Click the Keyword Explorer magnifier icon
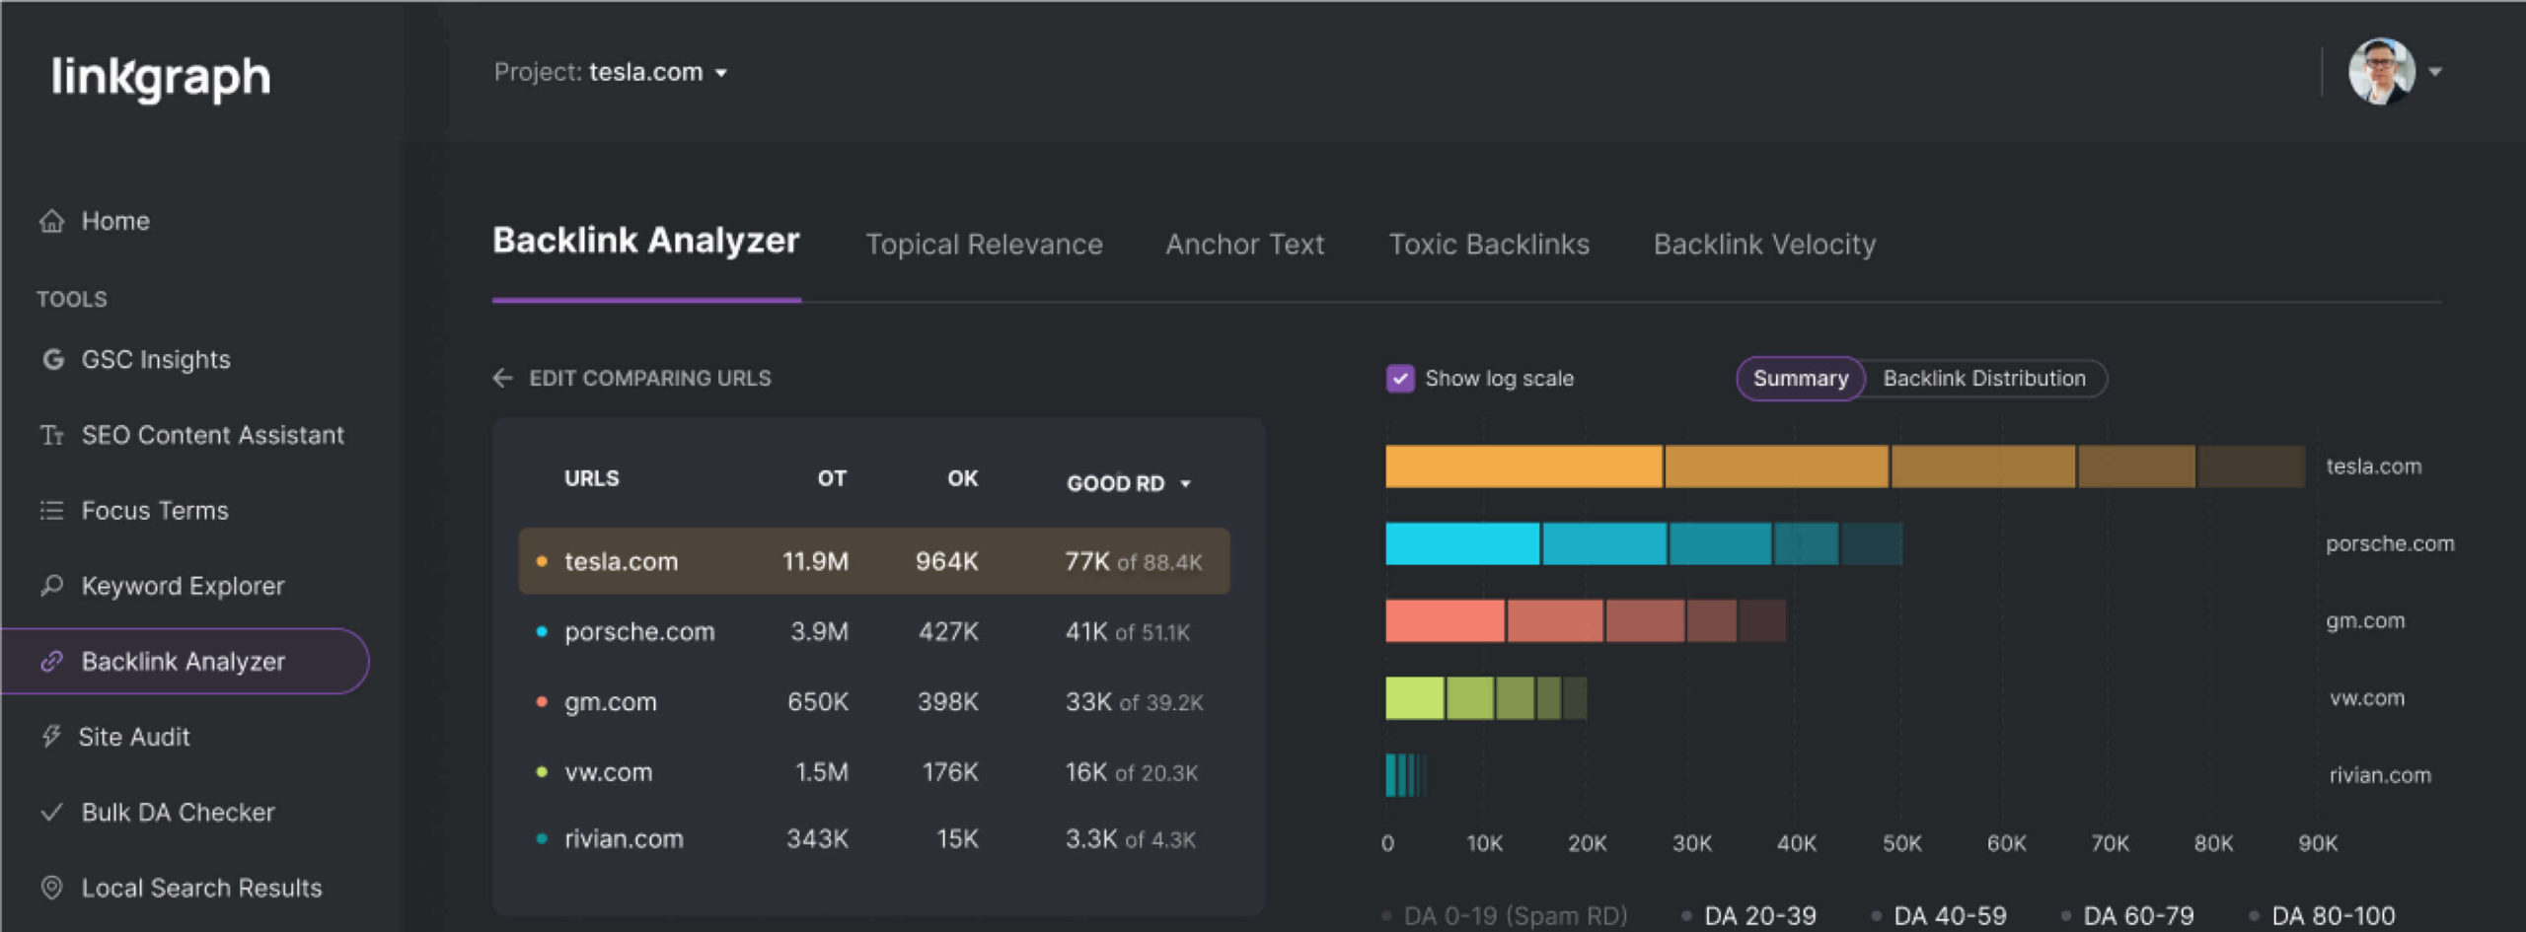The image size is (2526, 932). tap(51, 586)
